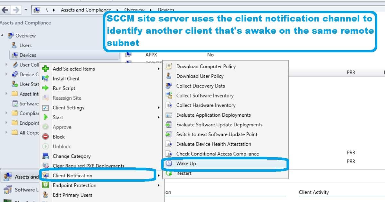Image resolution: width=385 pixels, height=202 pixels.
Task: Click Evaluate Software Update Deployments icon
Action: 169,125
